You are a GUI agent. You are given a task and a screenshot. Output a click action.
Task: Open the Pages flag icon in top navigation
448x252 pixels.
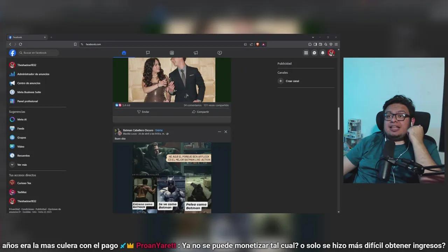tap(148, 53)
